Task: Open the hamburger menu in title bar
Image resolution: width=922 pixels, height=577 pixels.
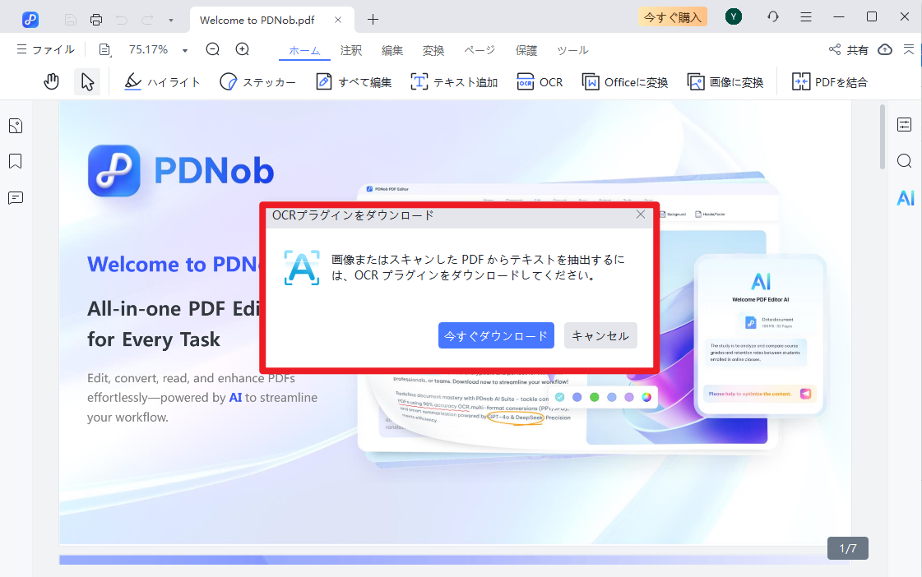Action: [805, 17]
